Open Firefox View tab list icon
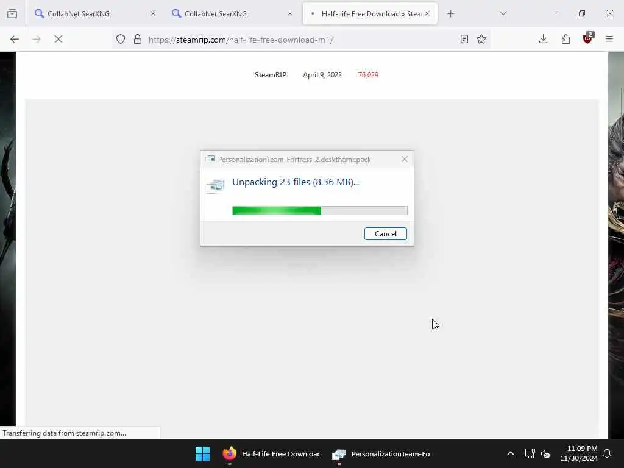624x468 pixels. [x=12, y=14]
